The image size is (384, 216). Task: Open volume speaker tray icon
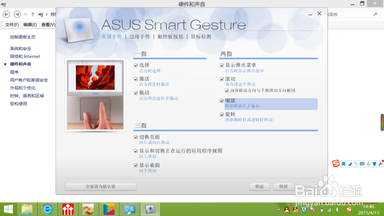click(338, 209)
